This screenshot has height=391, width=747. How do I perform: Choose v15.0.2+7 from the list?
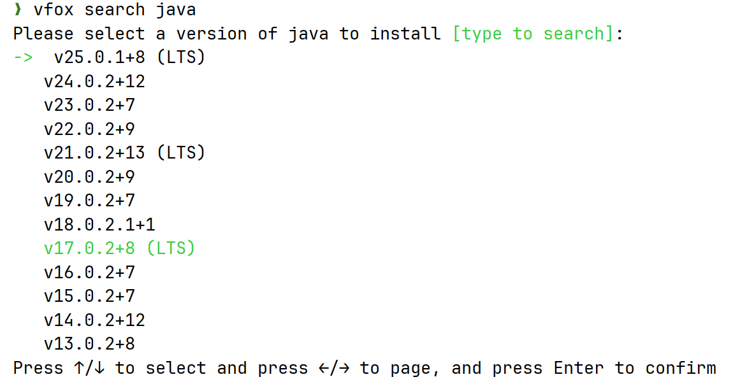pyautogui.click(x=89, y=296)
